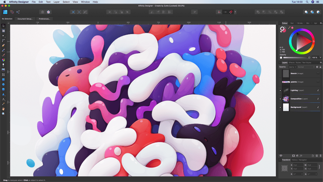Select the Zoom tool

pyautogui.click(x=3, y=114)
